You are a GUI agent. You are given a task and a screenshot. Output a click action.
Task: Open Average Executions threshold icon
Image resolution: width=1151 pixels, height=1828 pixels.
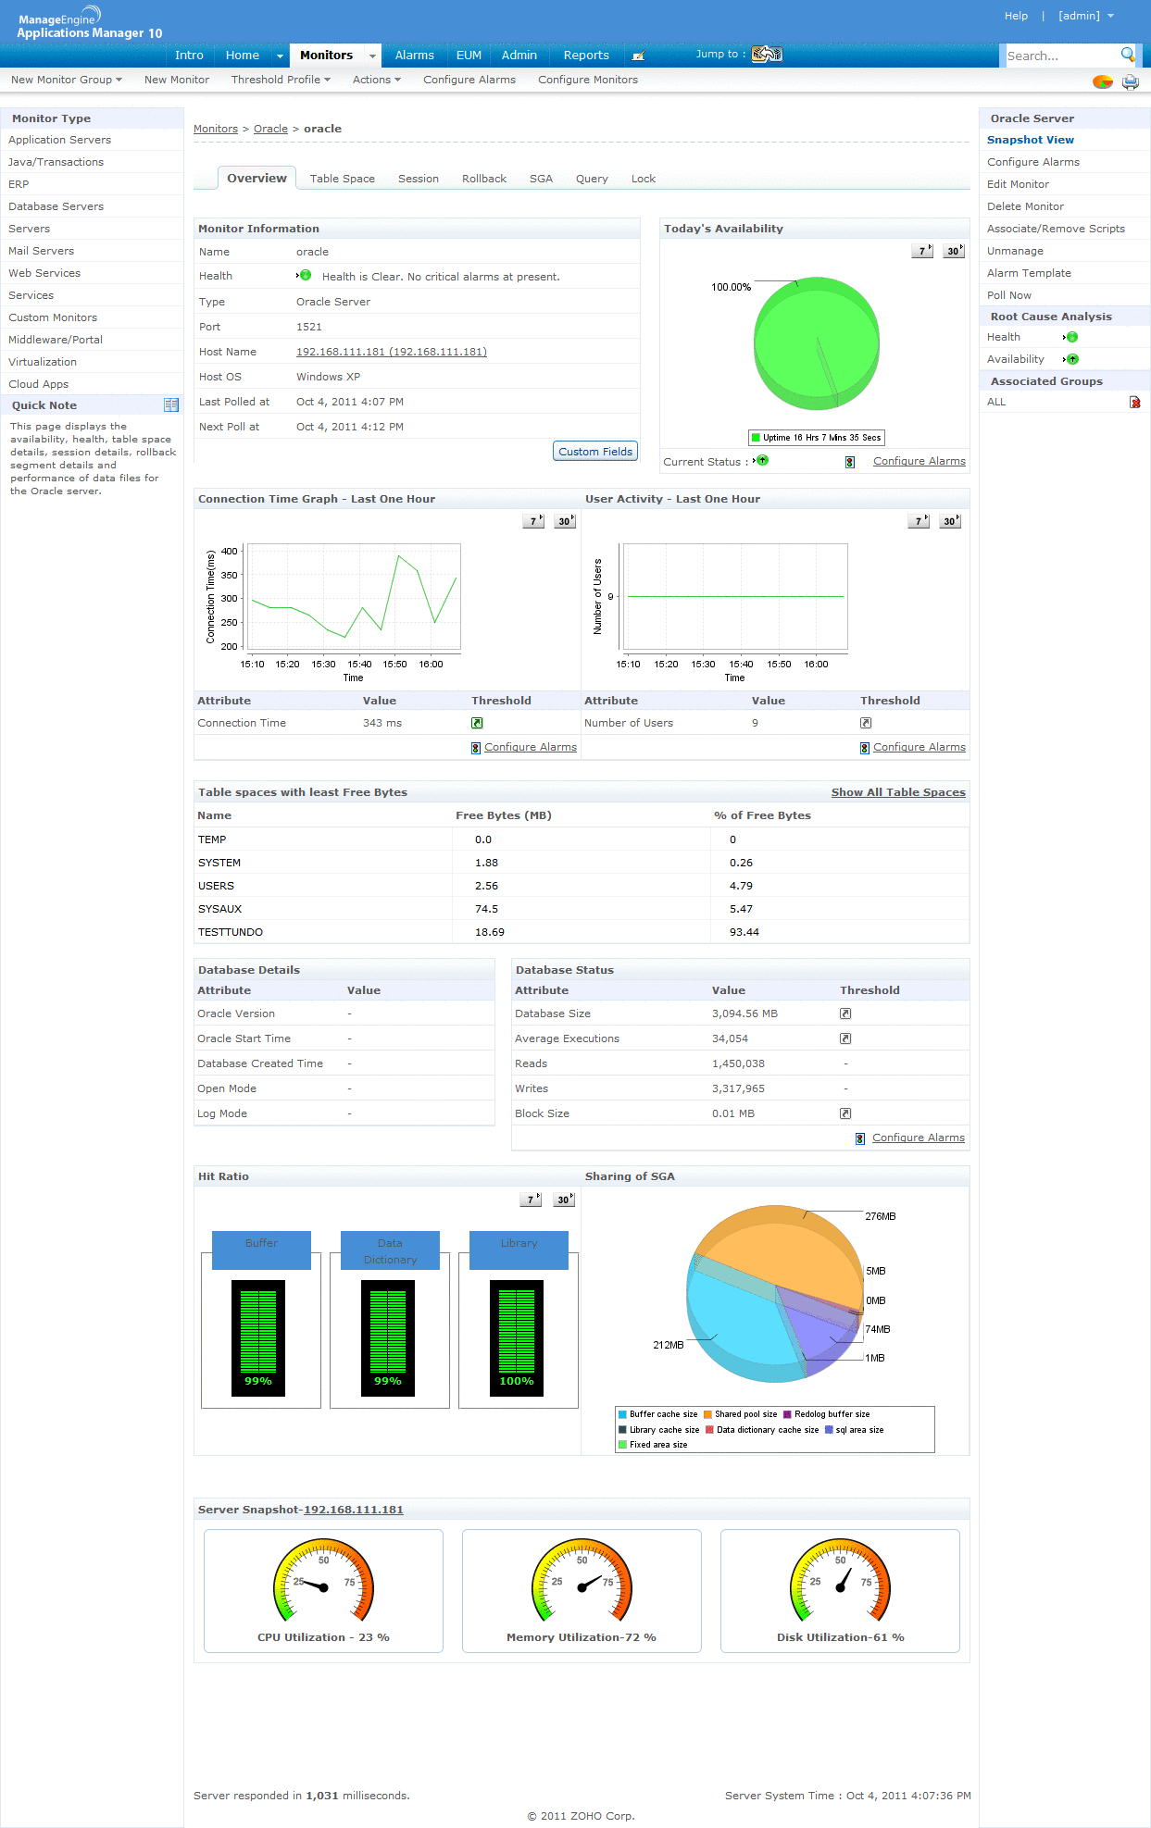(845, 1038)
